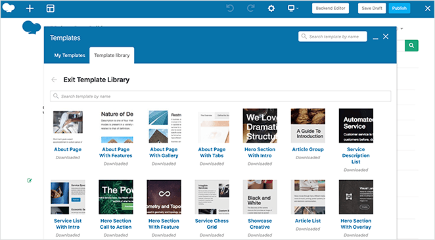Close the Templates panel

coord(386,36)
